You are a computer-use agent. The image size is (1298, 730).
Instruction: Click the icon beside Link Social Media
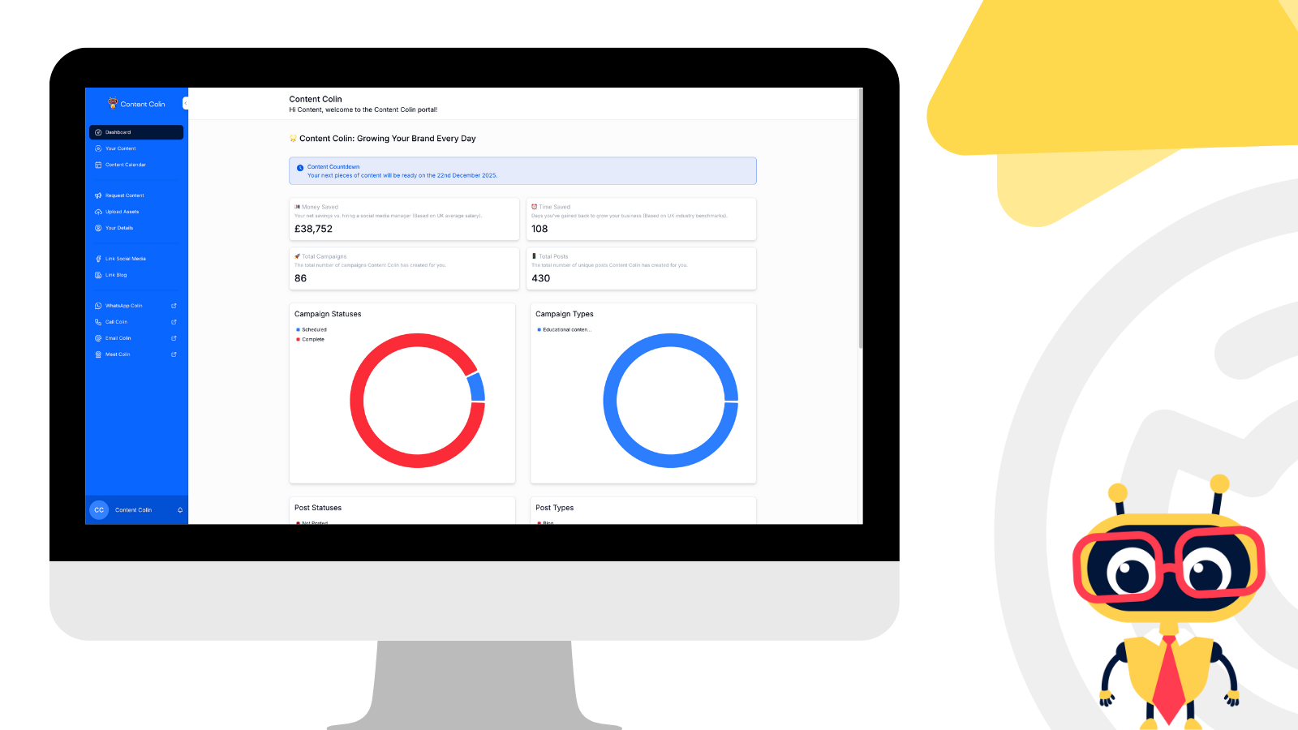pyautogui.click(x=98, y=259)
